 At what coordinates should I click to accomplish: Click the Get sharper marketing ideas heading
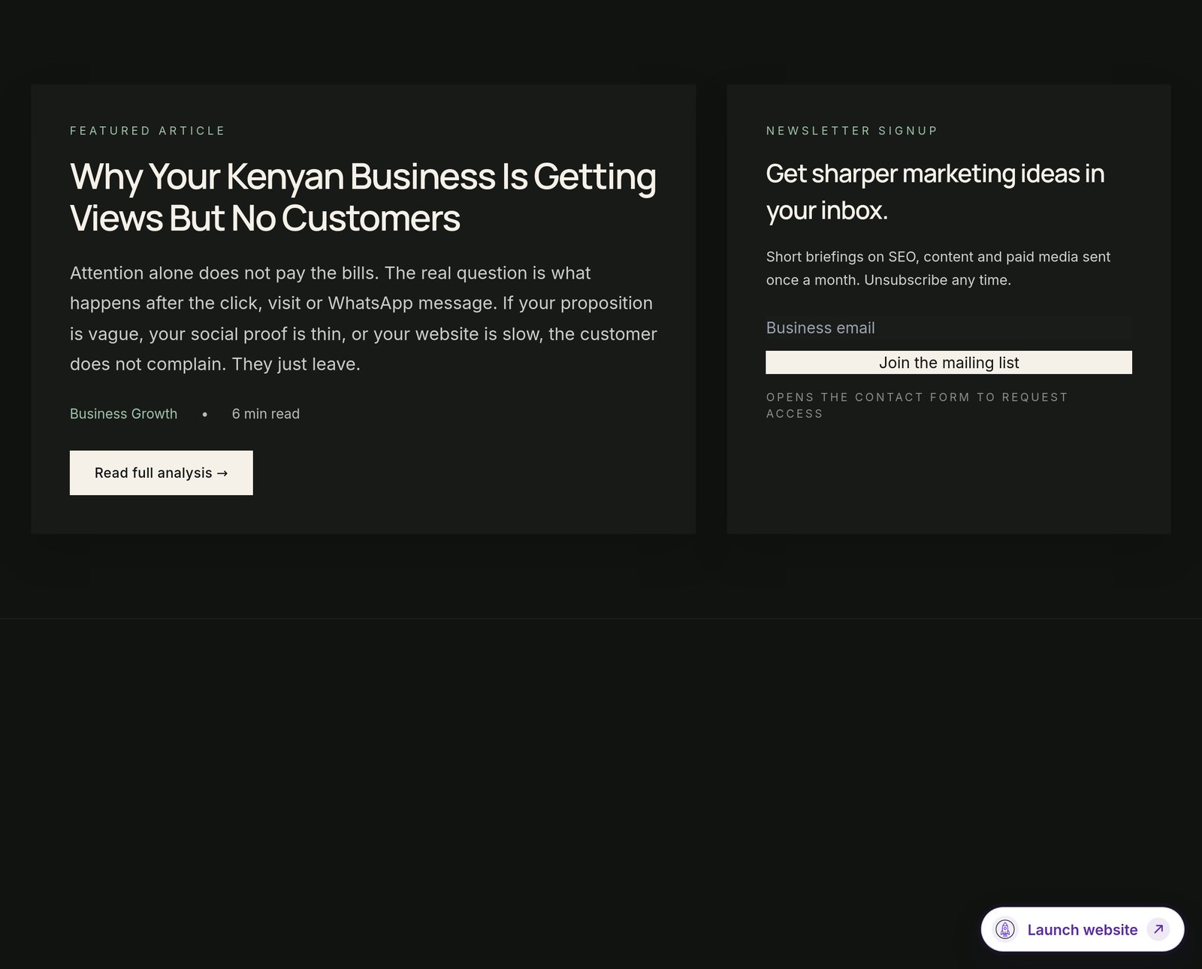[x=935, y=192]
